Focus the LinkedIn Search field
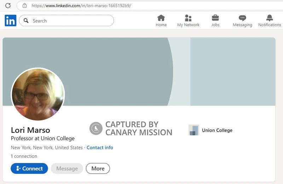This screenshot has height=184, width=283. pos(67,21)
